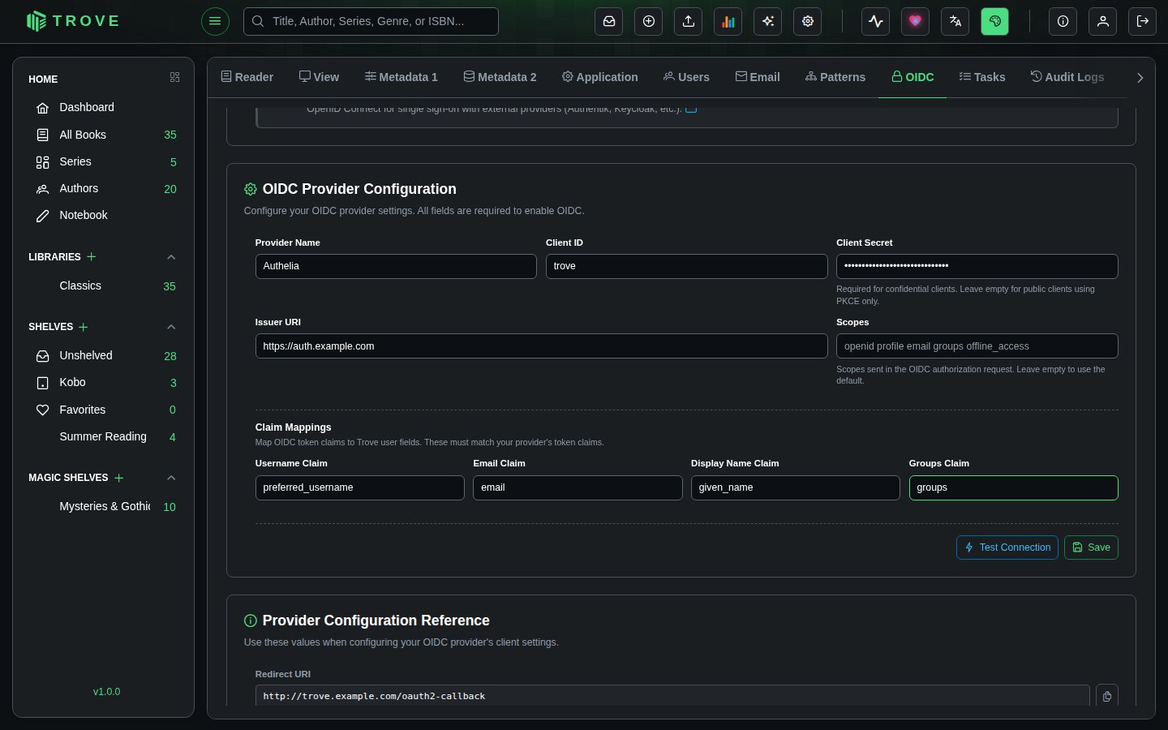Switch to the Reader tab
1168x730 pixels.
(x=247, y=77)
